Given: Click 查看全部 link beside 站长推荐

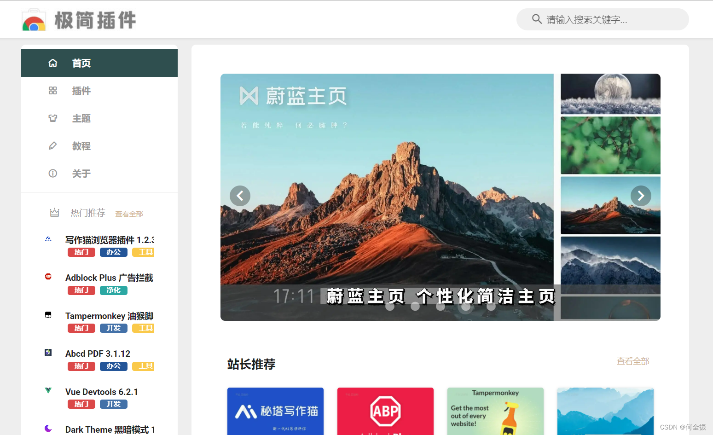Looking at the screenshot, I should (x=633, y=361).
